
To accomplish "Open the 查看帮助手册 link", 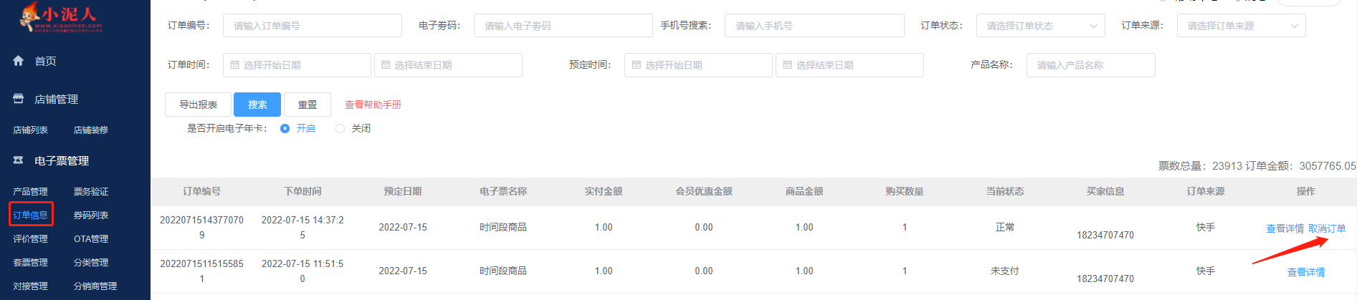I will click(373, 105).
